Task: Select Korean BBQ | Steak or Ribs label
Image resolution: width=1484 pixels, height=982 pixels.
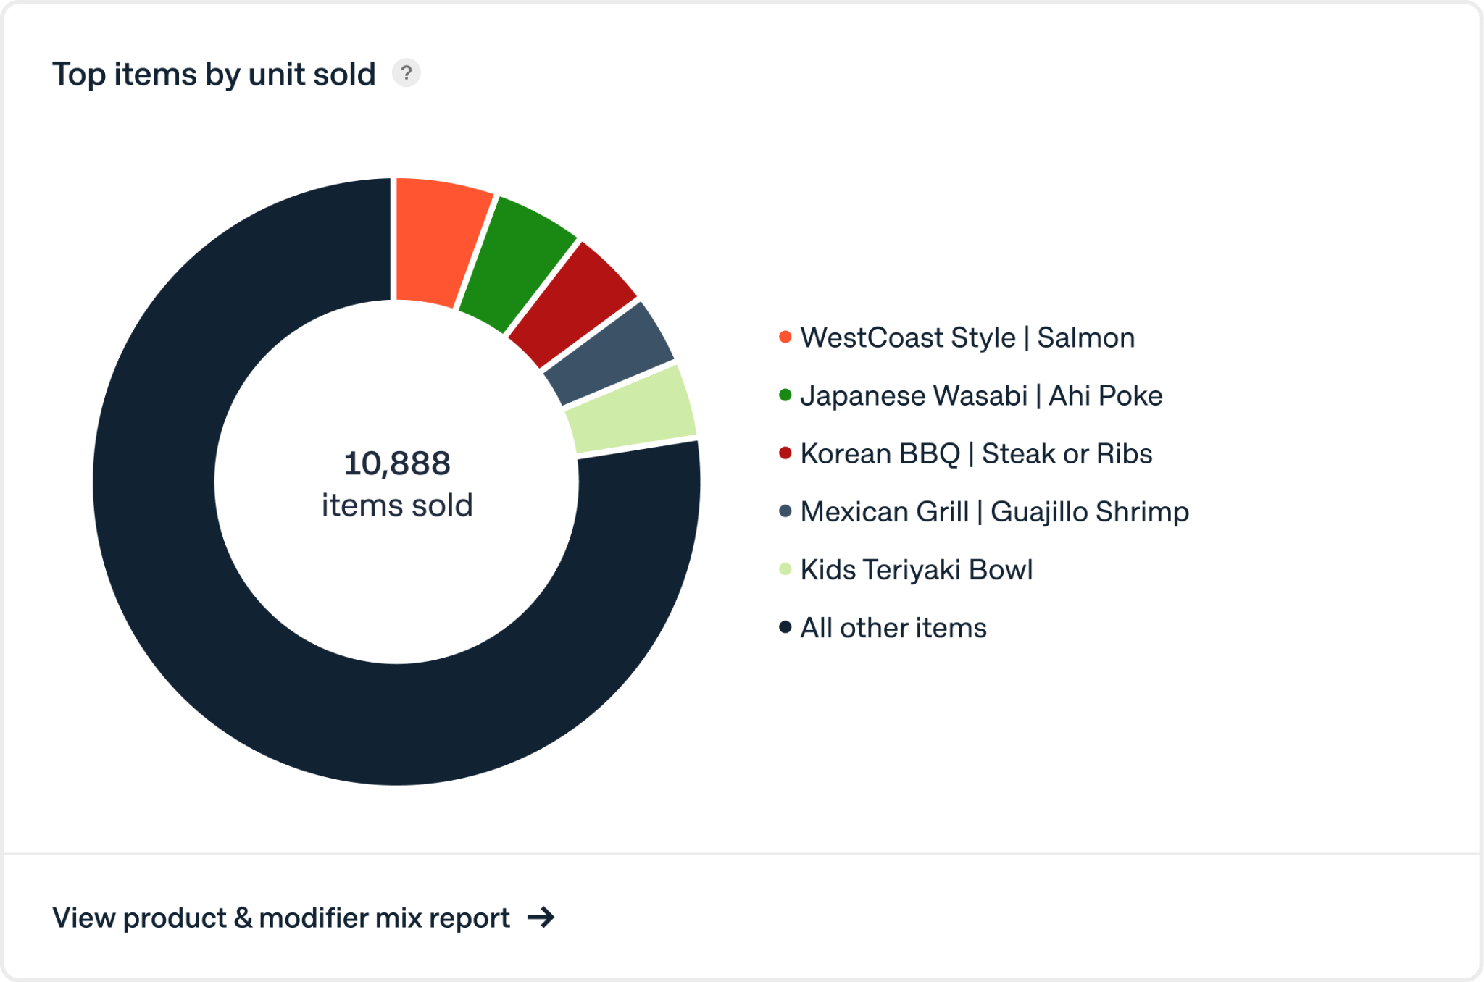Action: click(976, 453)
